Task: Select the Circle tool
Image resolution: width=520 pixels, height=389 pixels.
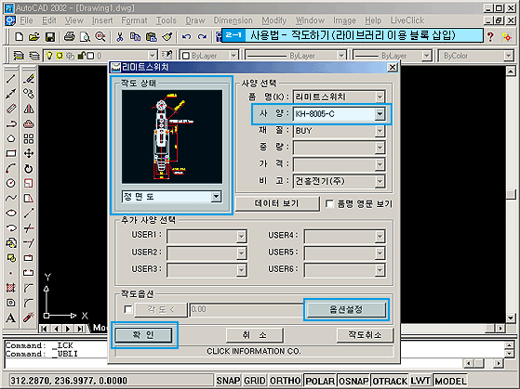Action: click(10, 183)
